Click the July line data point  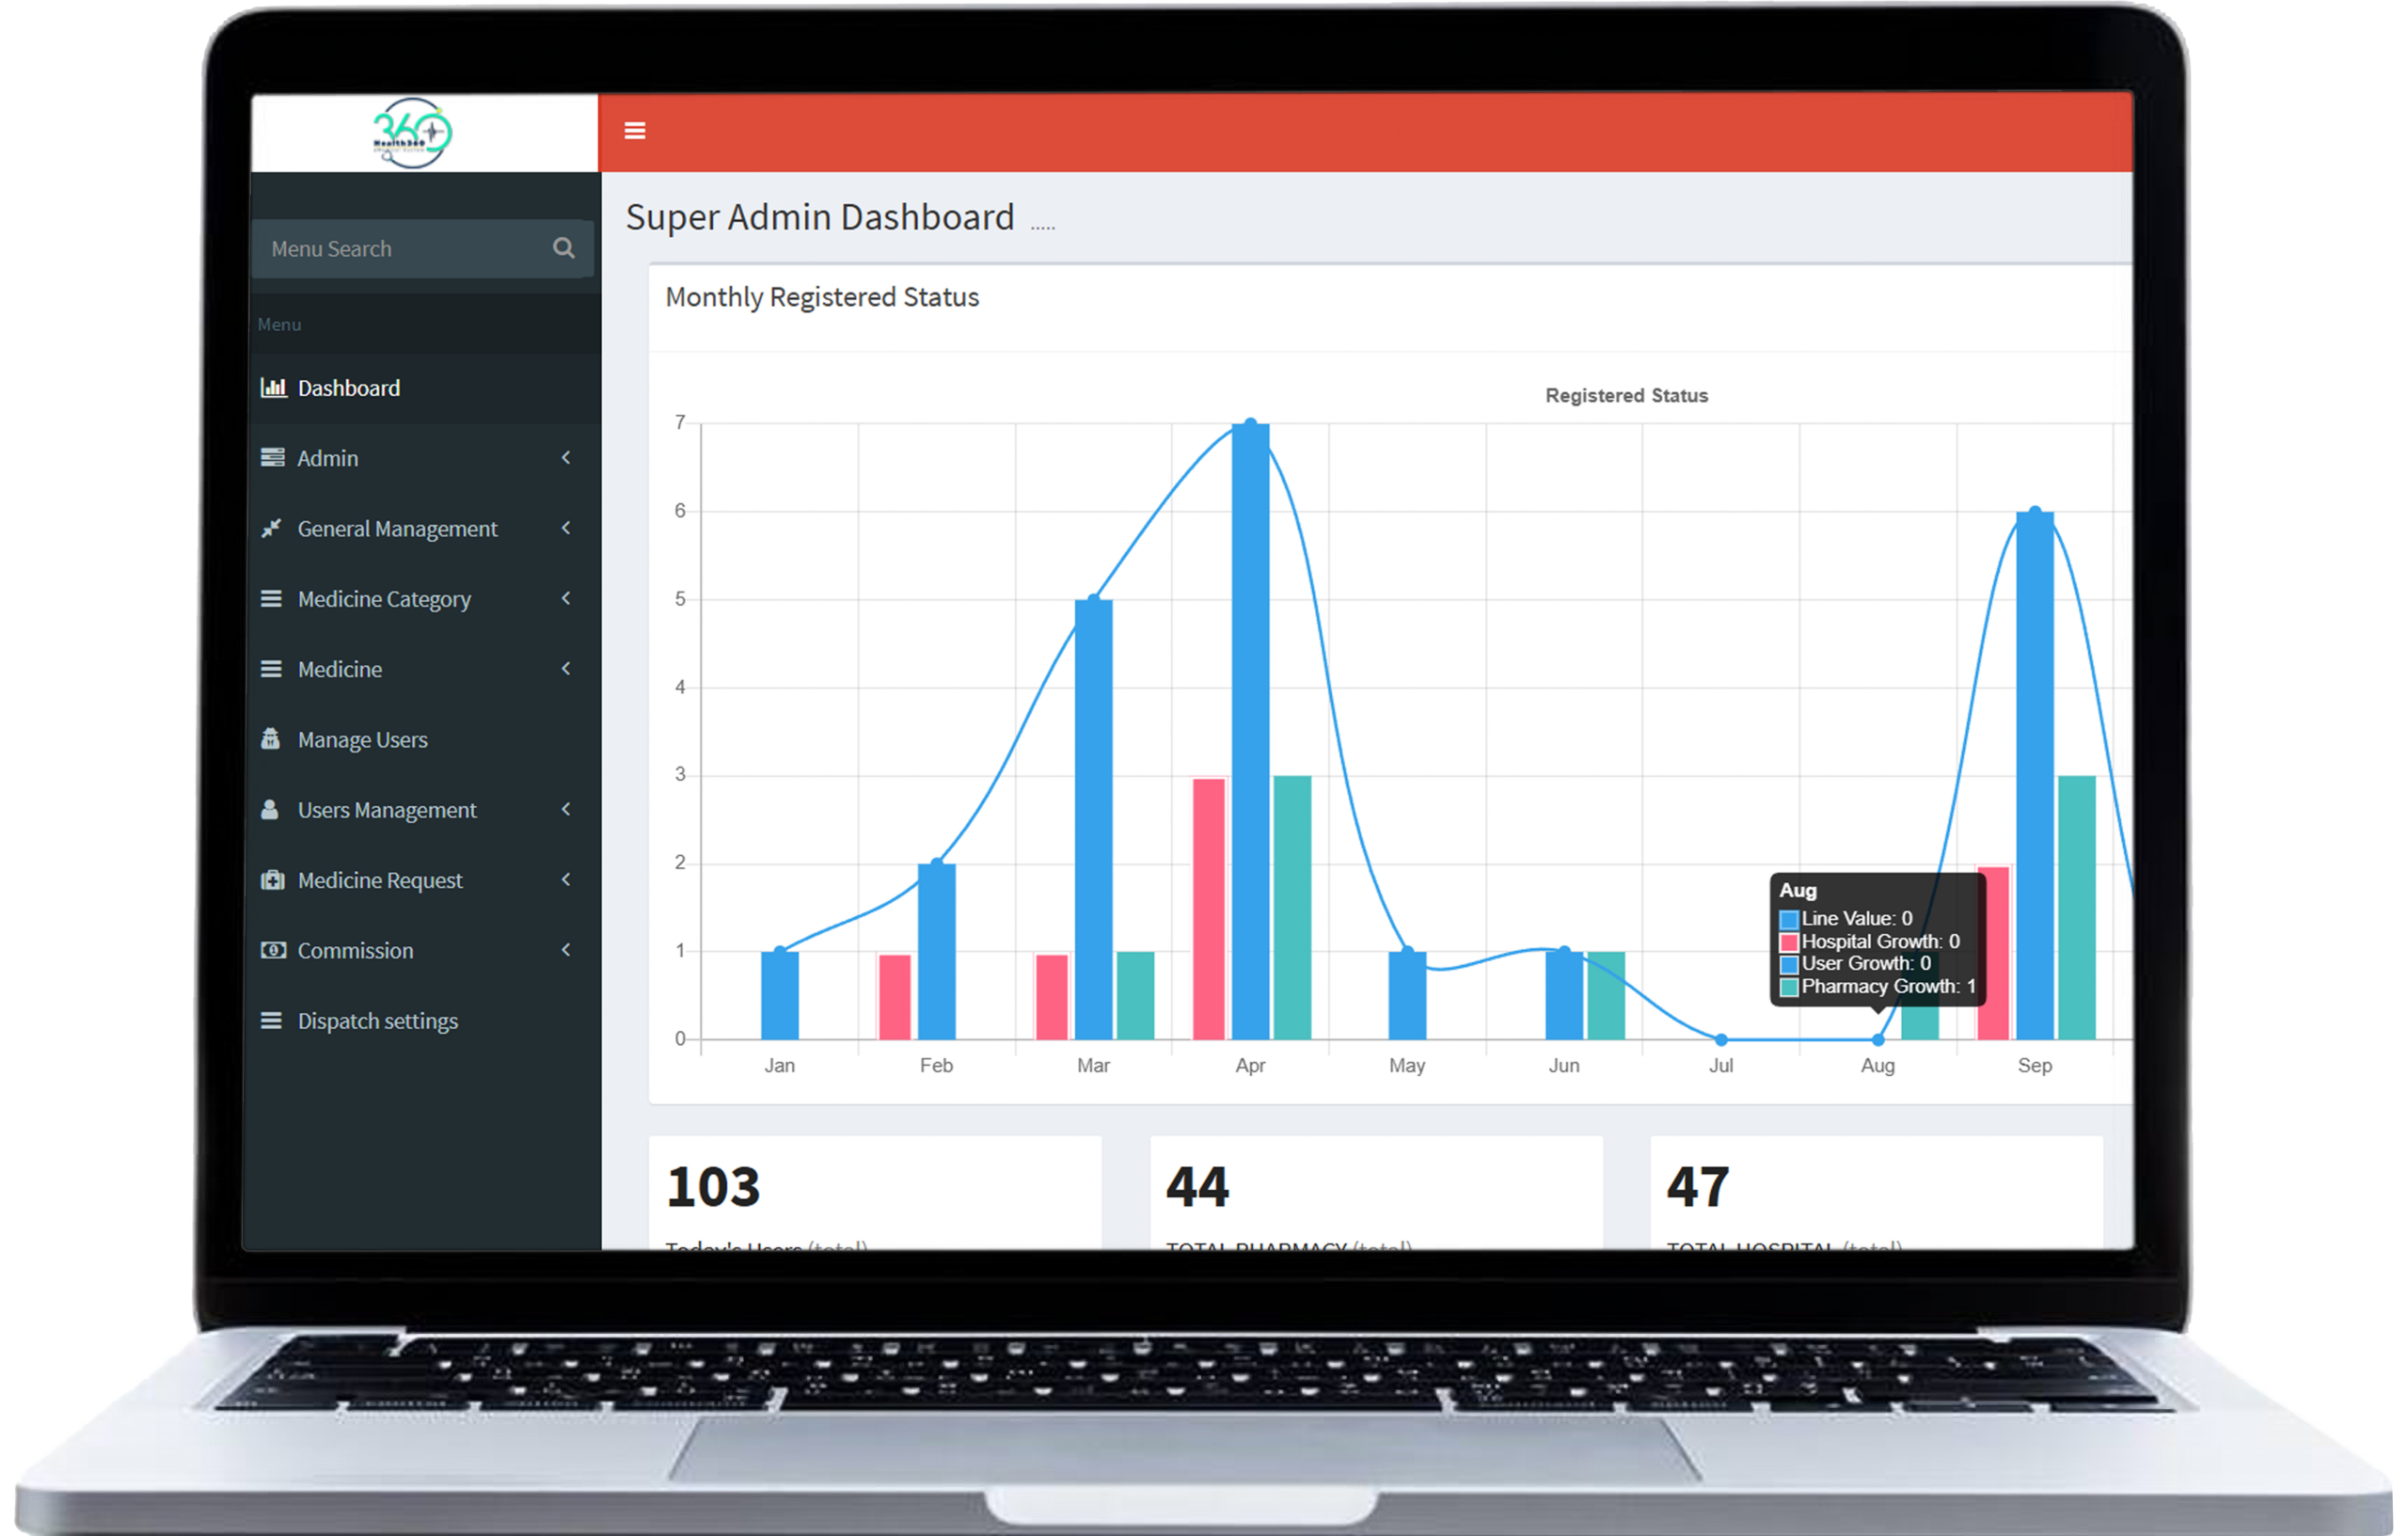[x=1721, y=1040]
